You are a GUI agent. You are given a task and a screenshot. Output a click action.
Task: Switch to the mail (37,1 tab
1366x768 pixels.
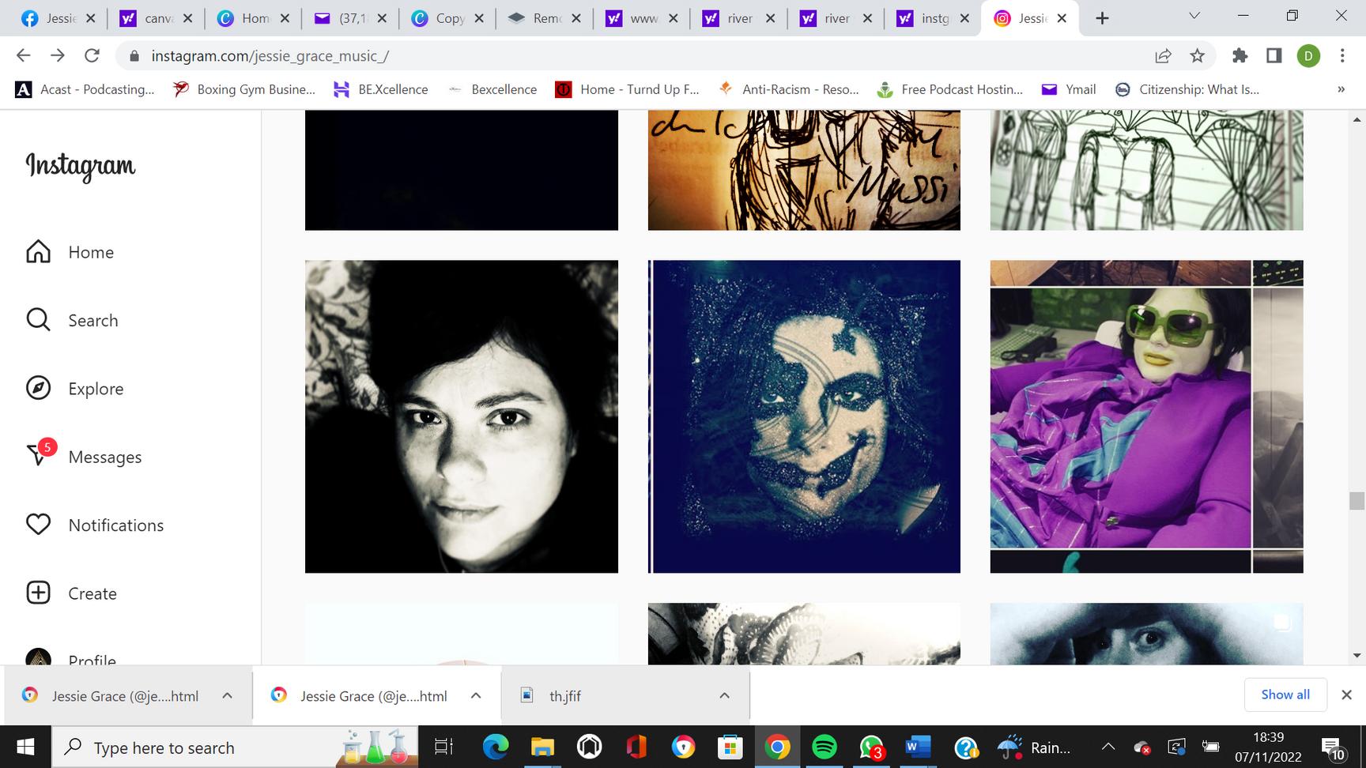click(x=350, y=18)
